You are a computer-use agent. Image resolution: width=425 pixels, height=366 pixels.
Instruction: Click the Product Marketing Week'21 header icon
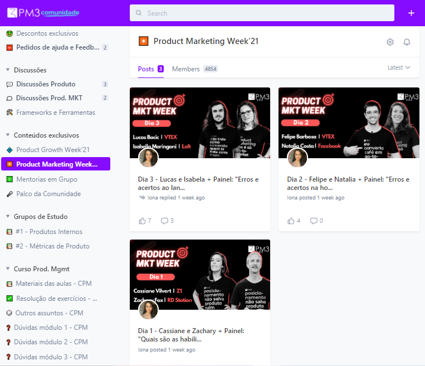click(143, 41)
